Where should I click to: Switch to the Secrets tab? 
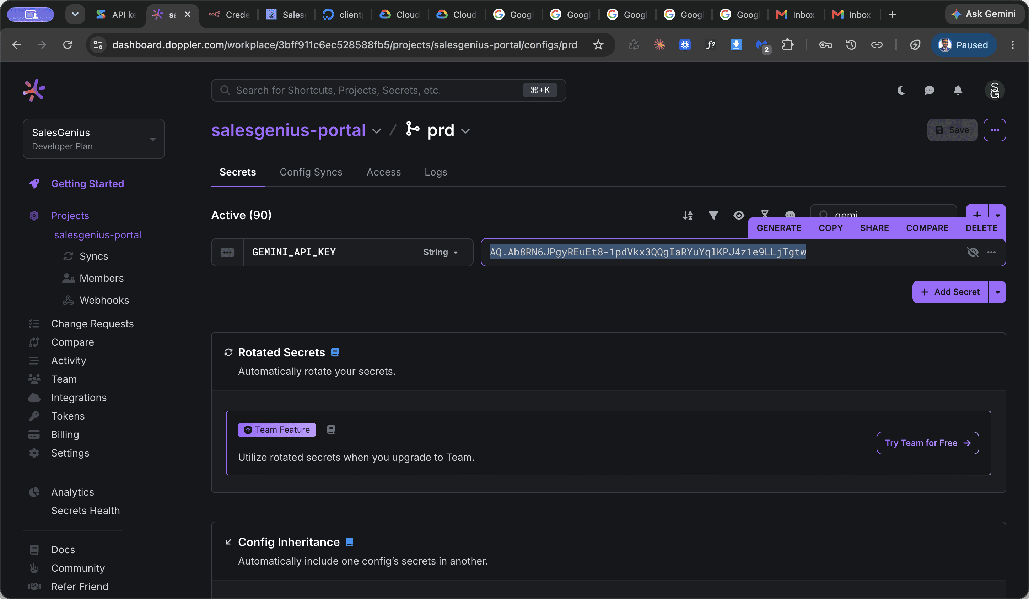(238, 172)
